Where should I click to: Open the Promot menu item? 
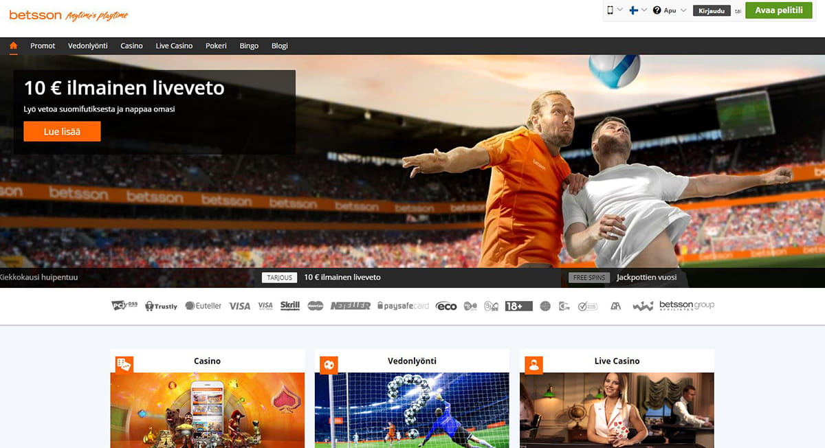coord(43,46)
